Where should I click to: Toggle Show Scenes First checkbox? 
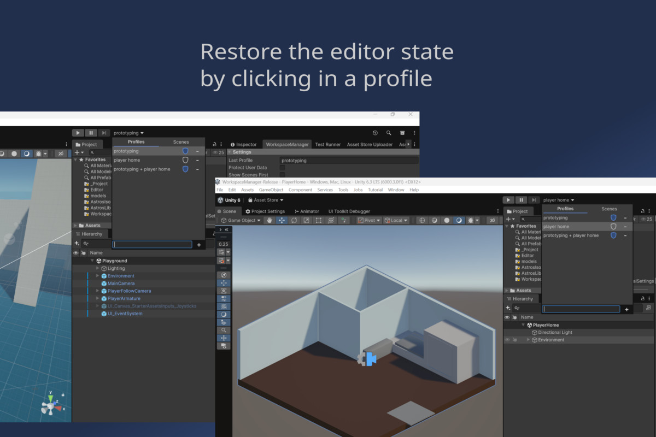(x=283, y=175)
